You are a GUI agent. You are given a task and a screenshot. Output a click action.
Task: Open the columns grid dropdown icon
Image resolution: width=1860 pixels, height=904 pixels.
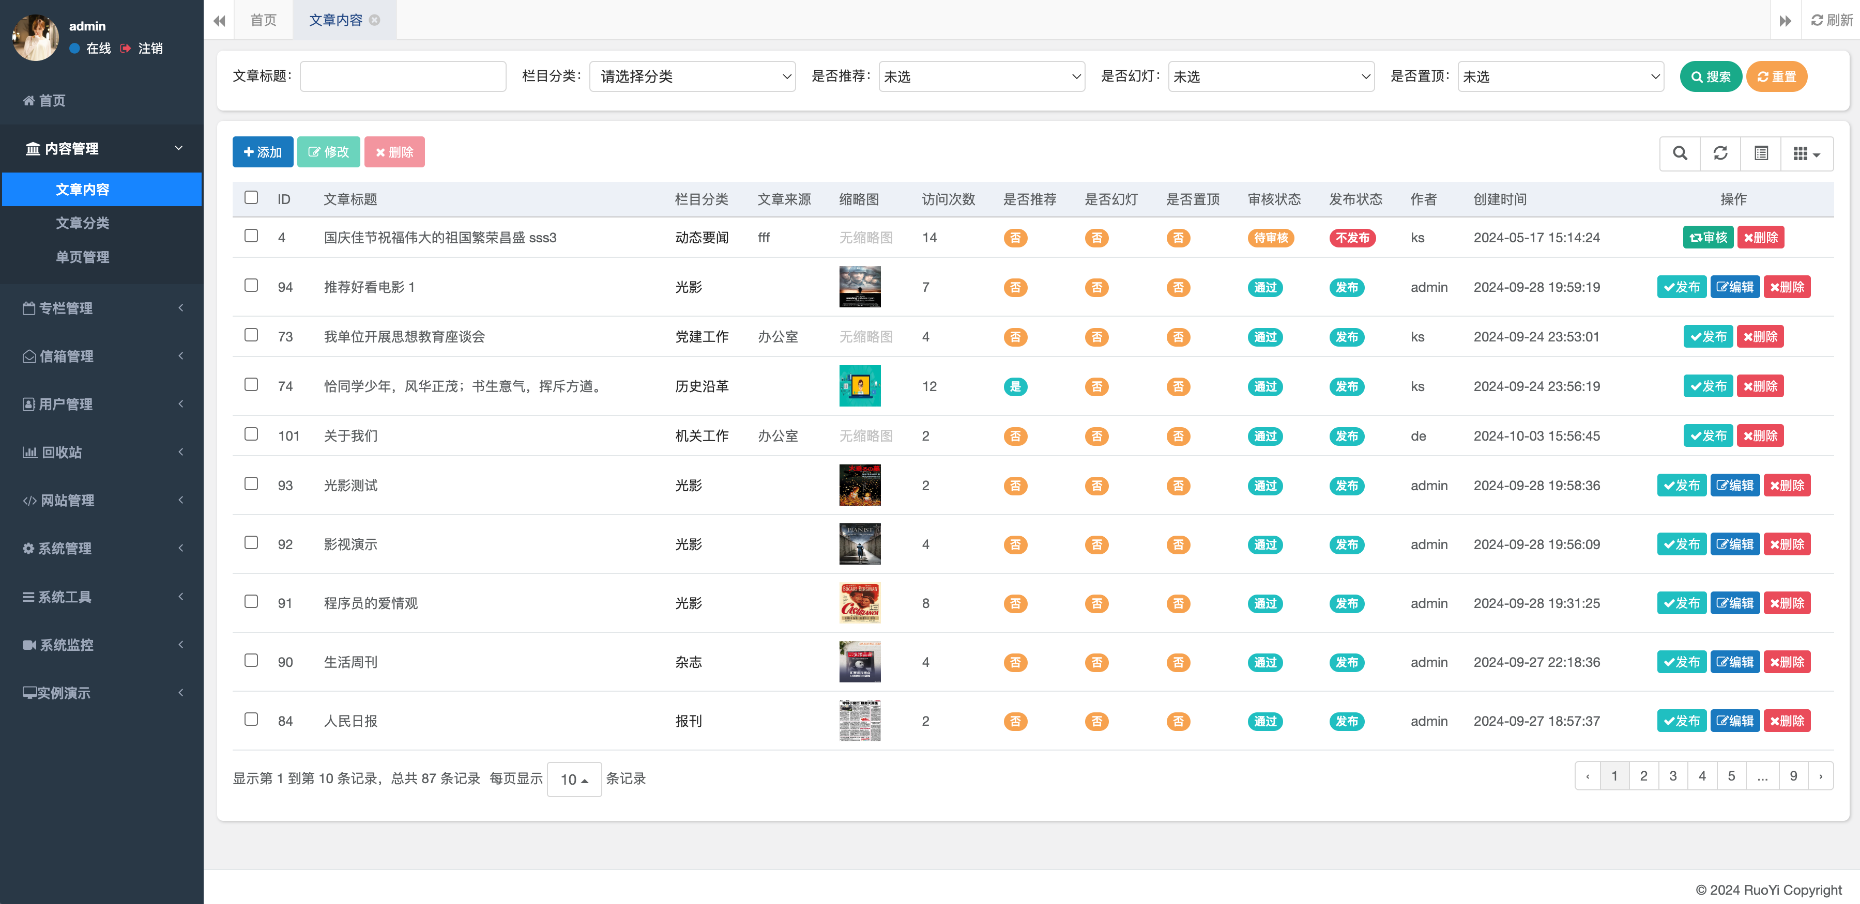pos(1806,153)
